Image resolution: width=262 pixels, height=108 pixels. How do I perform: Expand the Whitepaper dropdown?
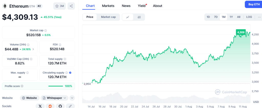(x=54, y=98)
